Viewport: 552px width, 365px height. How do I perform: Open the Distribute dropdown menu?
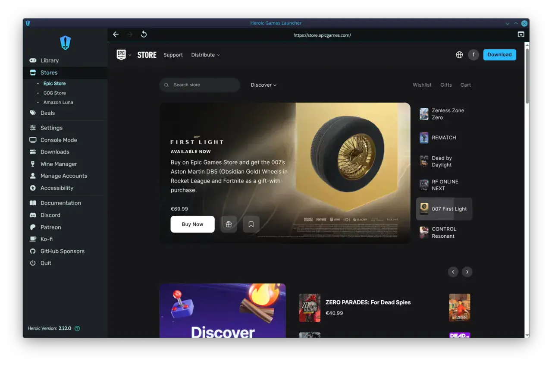click(206, 55)
